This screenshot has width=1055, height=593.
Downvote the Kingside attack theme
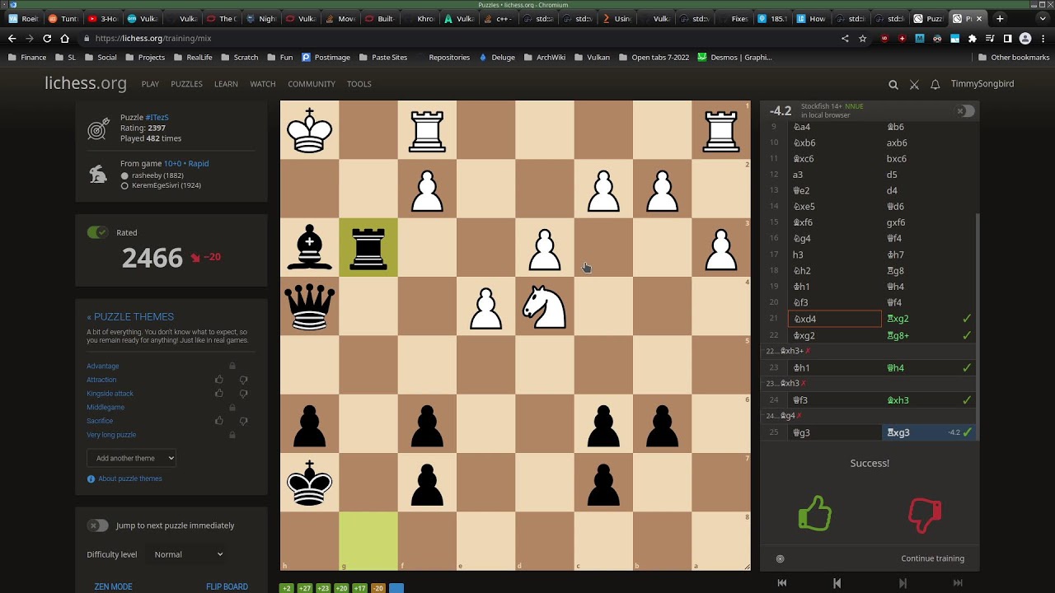[x=243, y=394]
